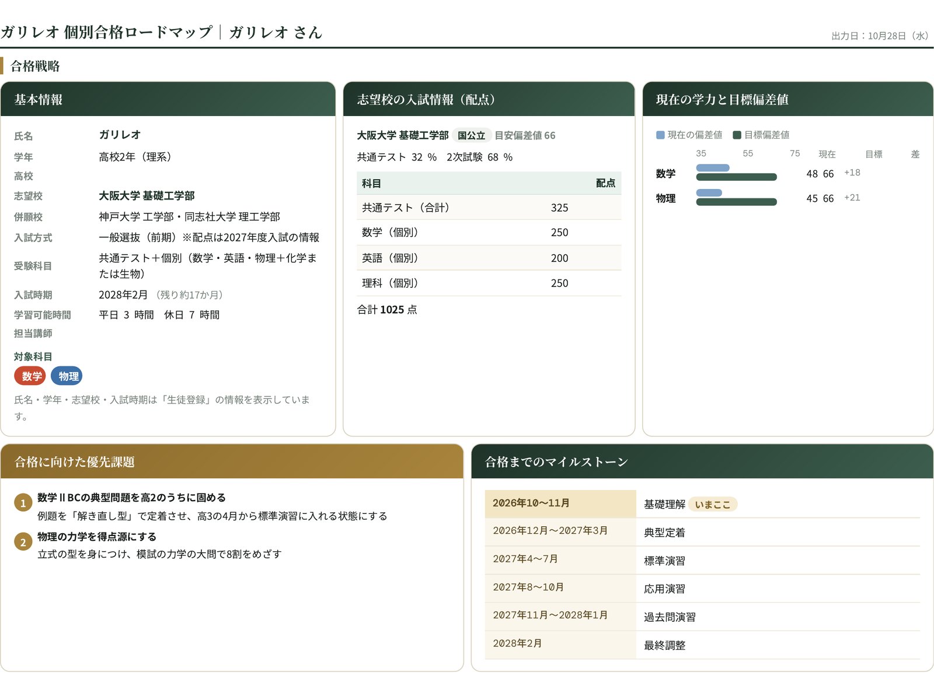Click the 目標偏差値 green legend swatch
934x700 pixels.
(737, 135)
